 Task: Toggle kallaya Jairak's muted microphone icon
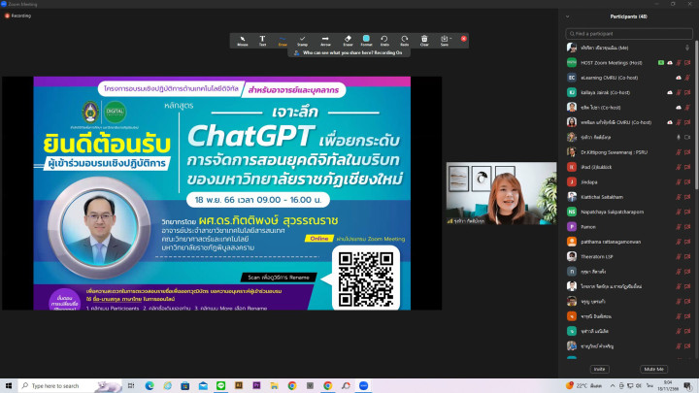(x=679, y=93)
